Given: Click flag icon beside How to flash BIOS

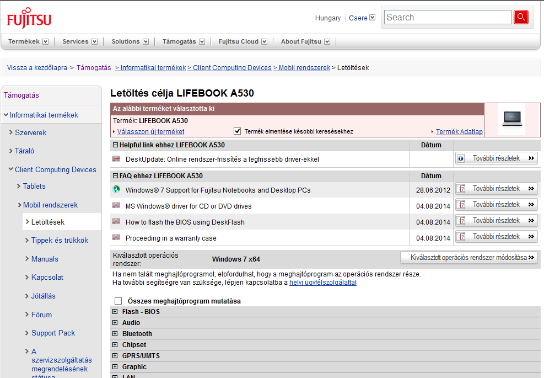Looking at the screenshot, I should pos(116,221).
